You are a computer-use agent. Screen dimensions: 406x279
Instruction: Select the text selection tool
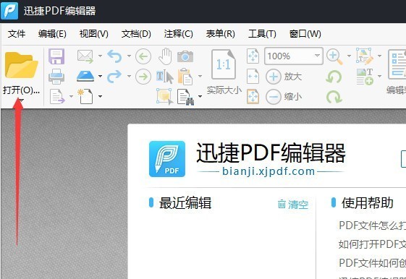(x=165, y=77)
